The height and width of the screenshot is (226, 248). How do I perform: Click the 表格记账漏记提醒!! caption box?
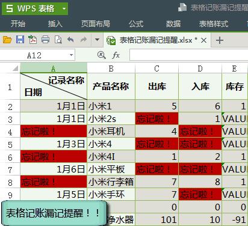point(54,213)
